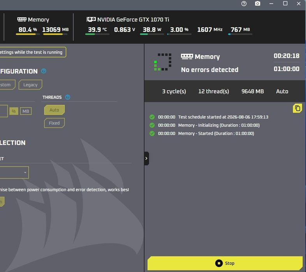
Task: Minimize the application window
Action: (271, 4)
